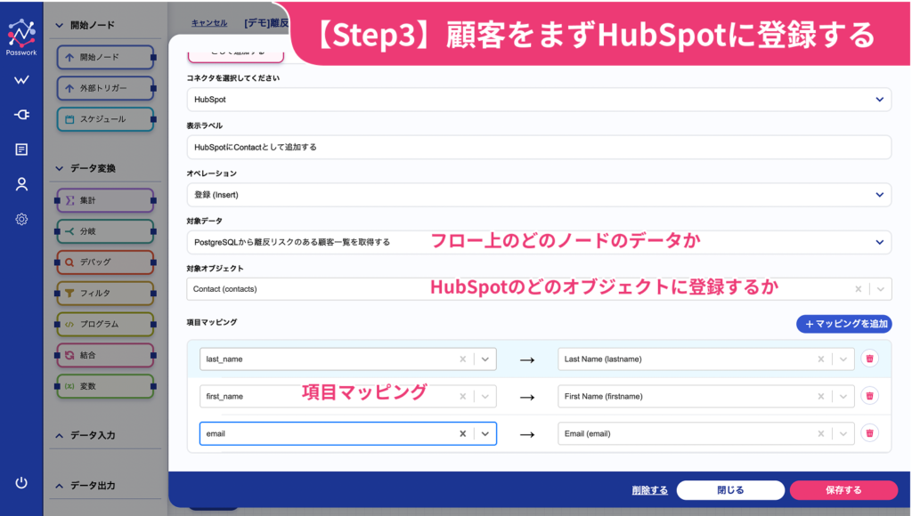Delete the last_name mapping row
The height and width of the screenshot is (516, 912).
click(x=869, y=359)
